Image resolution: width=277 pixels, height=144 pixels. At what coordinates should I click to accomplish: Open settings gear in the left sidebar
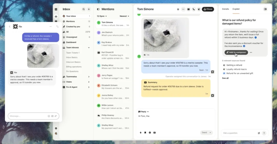56,128
